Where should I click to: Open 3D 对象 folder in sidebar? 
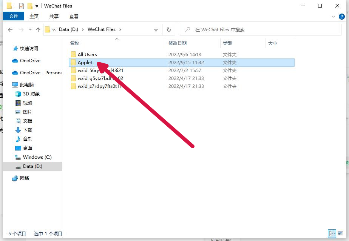tap(31, 94)
